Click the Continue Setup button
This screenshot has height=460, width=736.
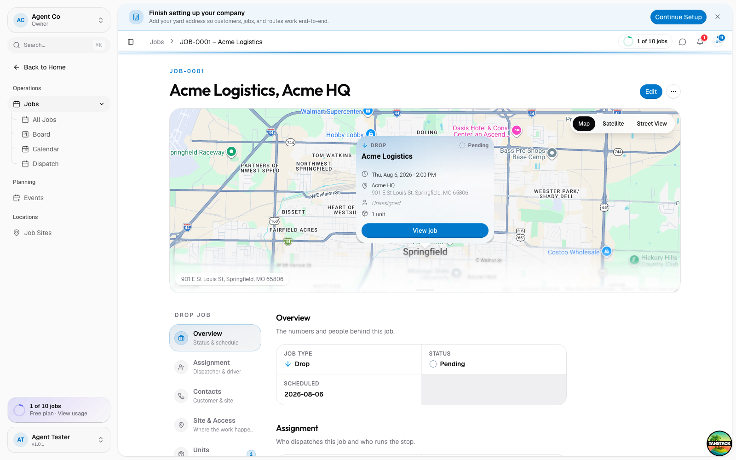678,17
